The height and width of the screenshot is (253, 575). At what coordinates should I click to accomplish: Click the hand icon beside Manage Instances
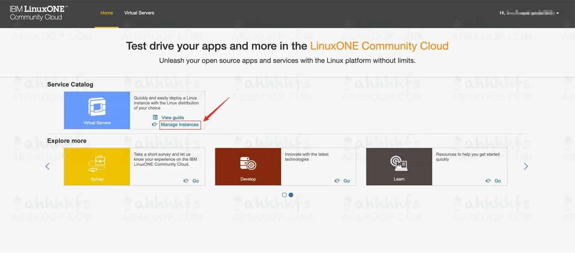click(155, 125)
